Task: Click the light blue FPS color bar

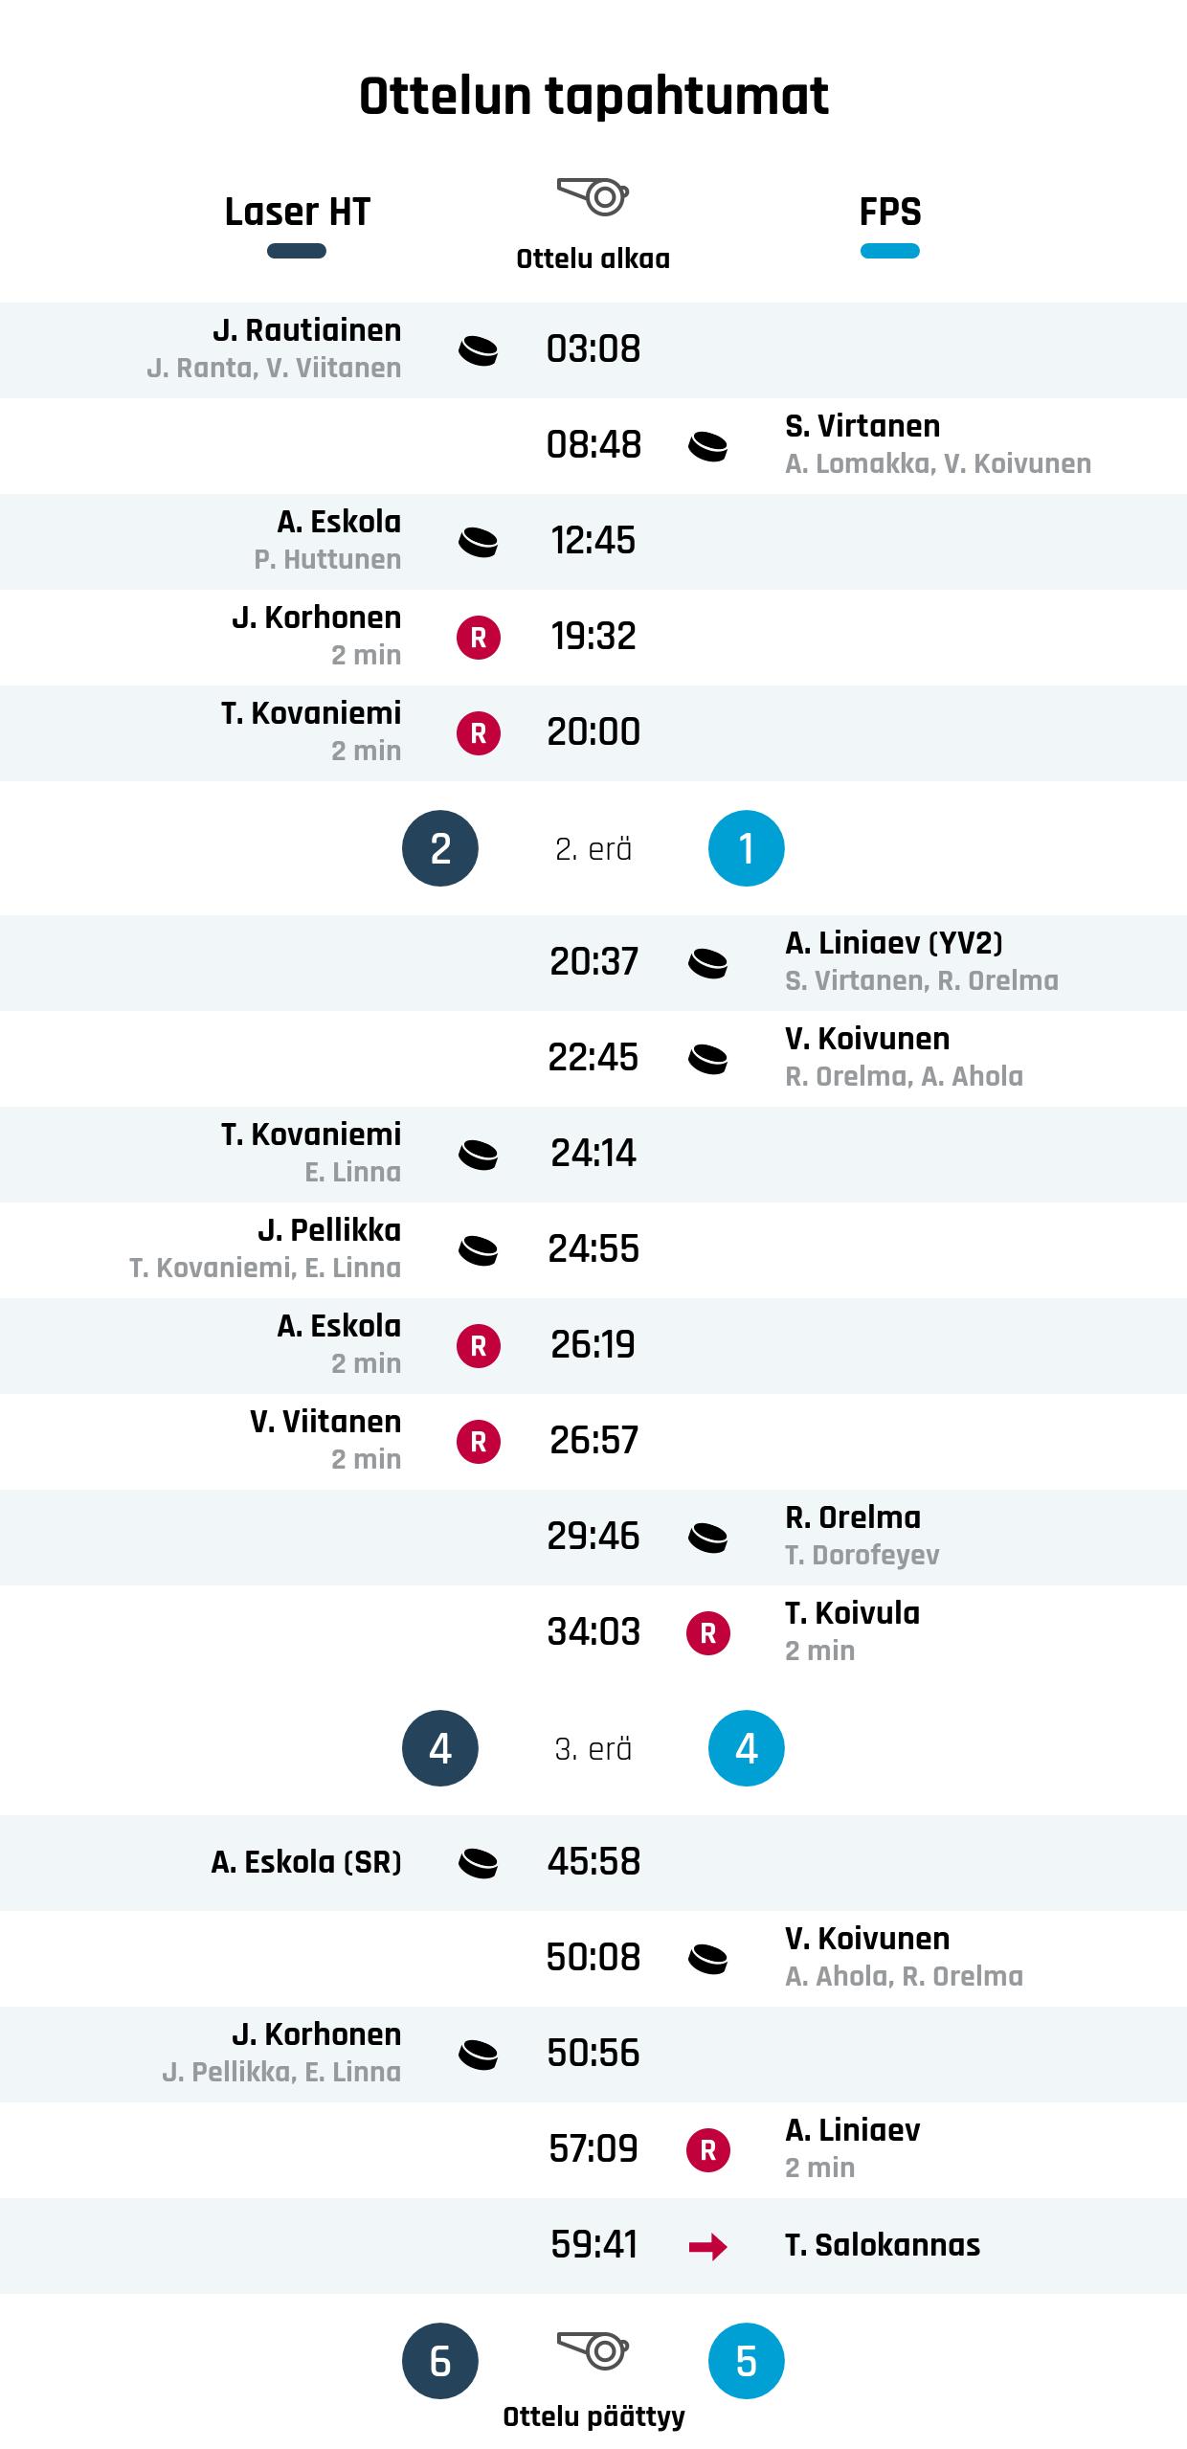Action: [890, 252]
